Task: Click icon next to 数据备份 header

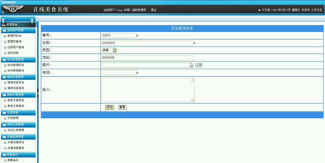Action: 4,154
